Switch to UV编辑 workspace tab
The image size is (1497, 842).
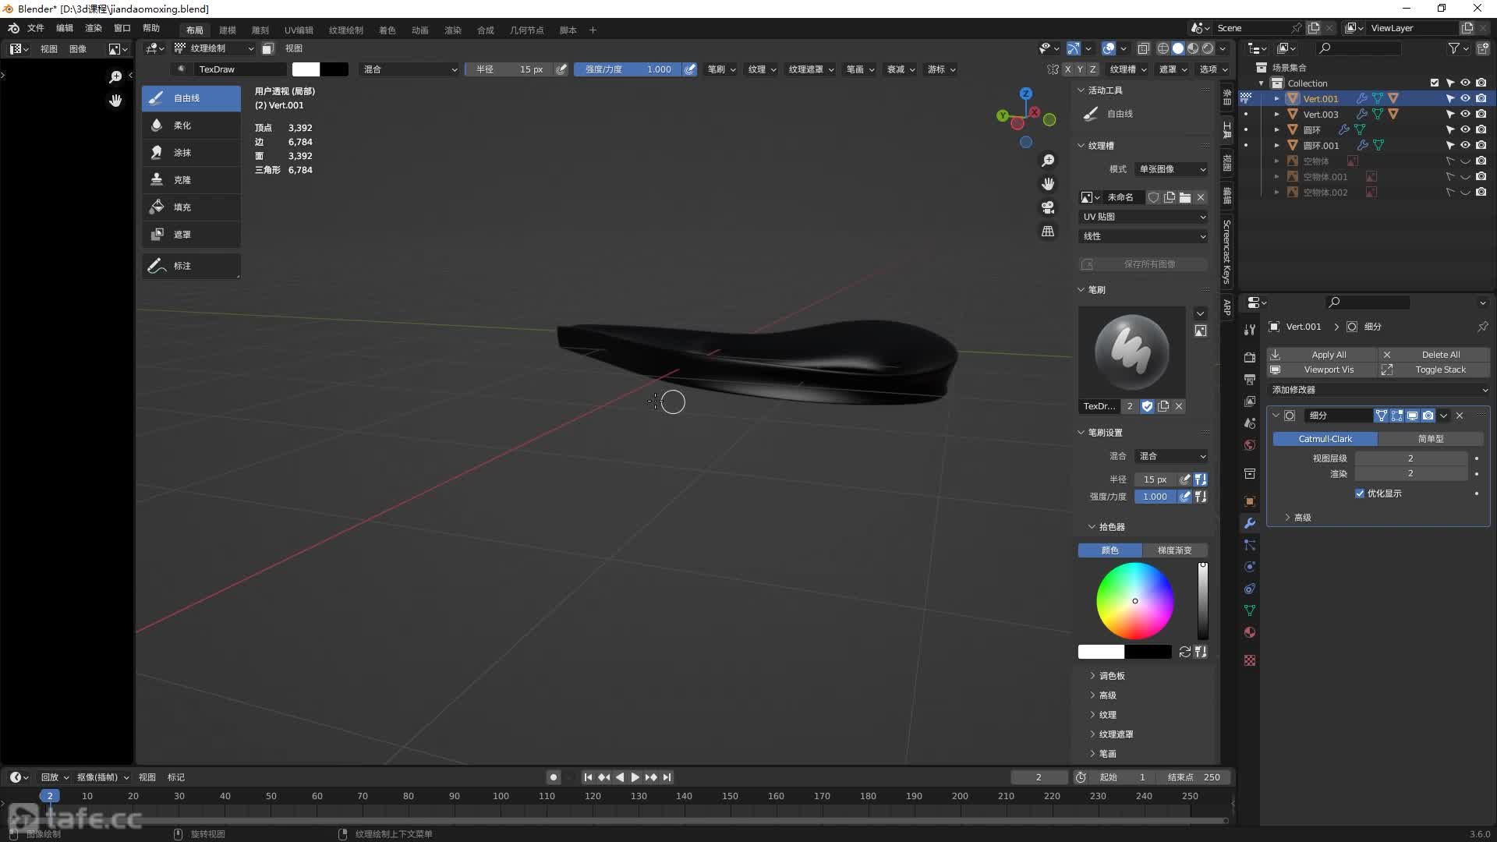(x=299, y=30)
